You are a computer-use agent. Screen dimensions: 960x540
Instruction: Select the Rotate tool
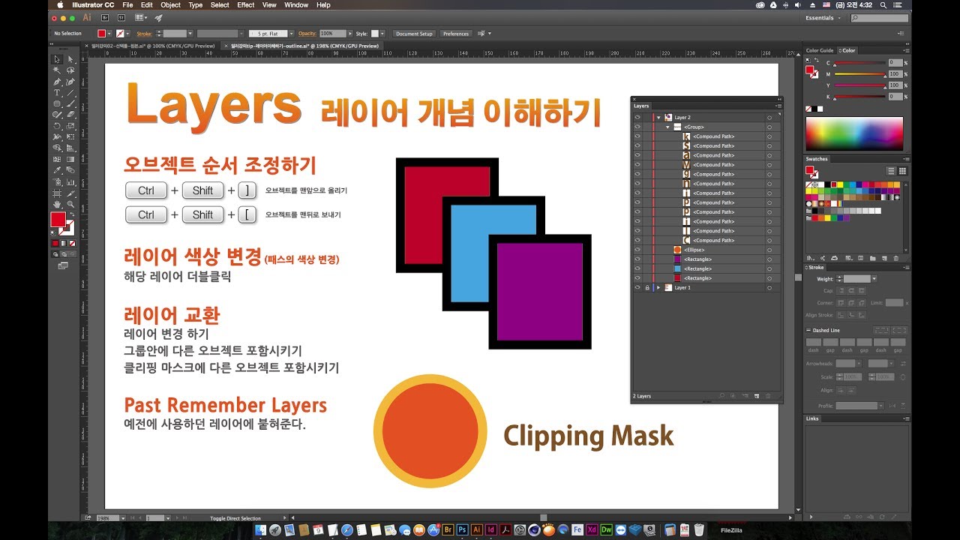(x=56, y=126)
